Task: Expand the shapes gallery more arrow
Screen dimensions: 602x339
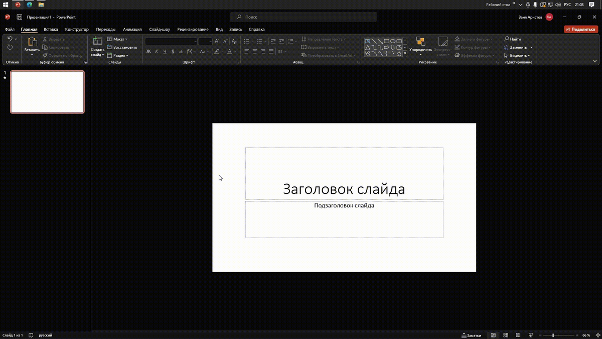Action: click(405, 53)
